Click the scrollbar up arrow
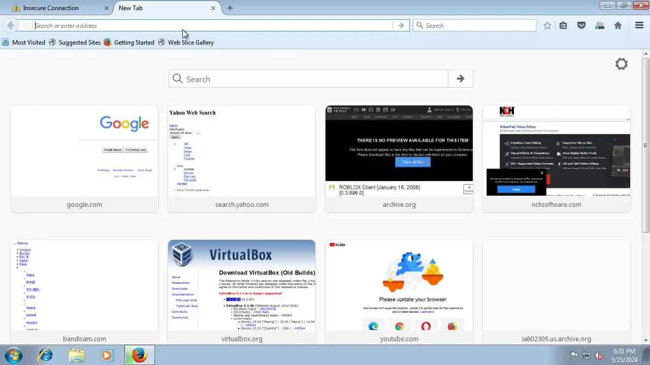Viewport: 650px width, 365px height. [x=646, y=53]
